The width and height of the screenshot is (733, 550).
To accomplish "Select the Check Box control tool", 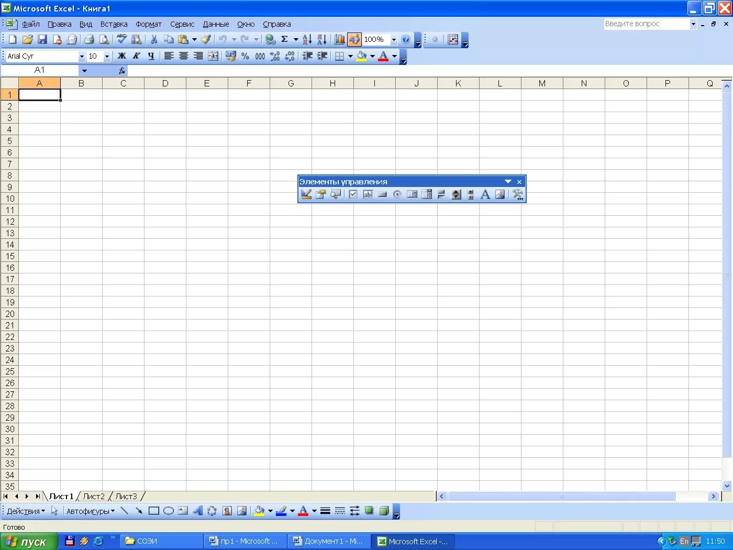I will [353, 194].
